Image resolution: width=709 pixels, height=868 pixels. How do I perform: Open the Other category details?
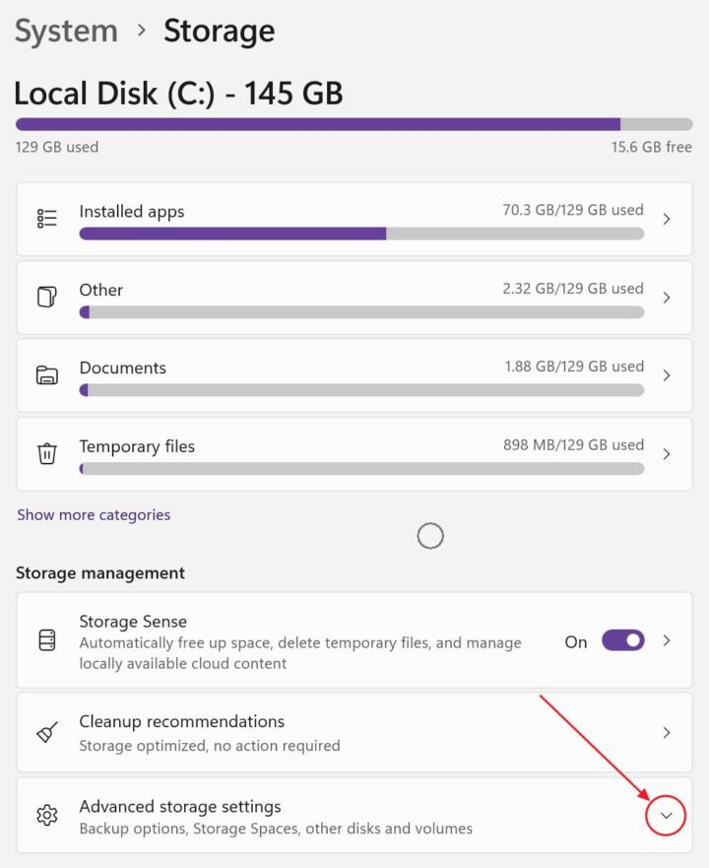tap(666, 297)
